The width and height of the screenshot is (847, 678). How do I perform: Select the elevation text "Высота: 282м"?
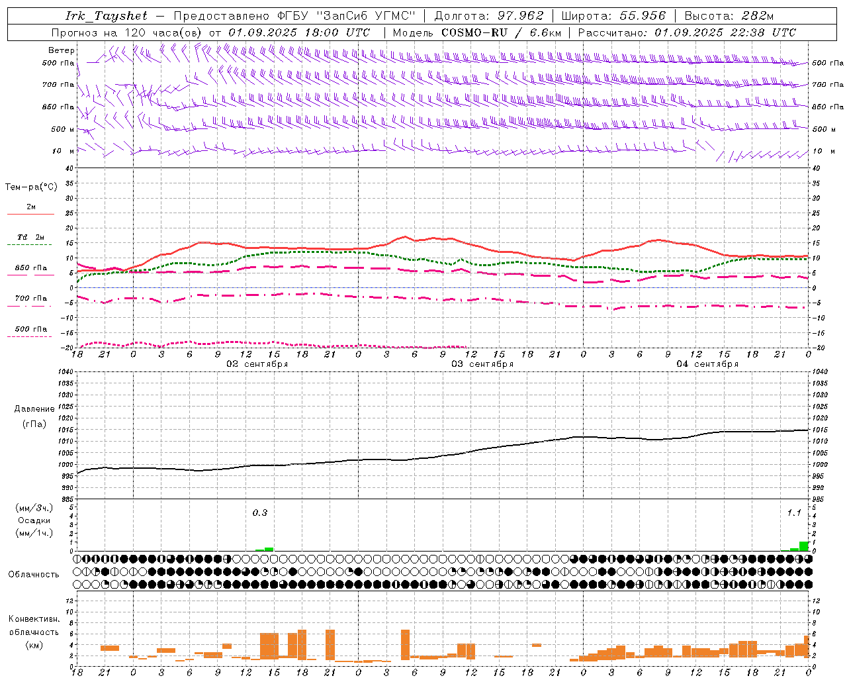tap(729, 16)
